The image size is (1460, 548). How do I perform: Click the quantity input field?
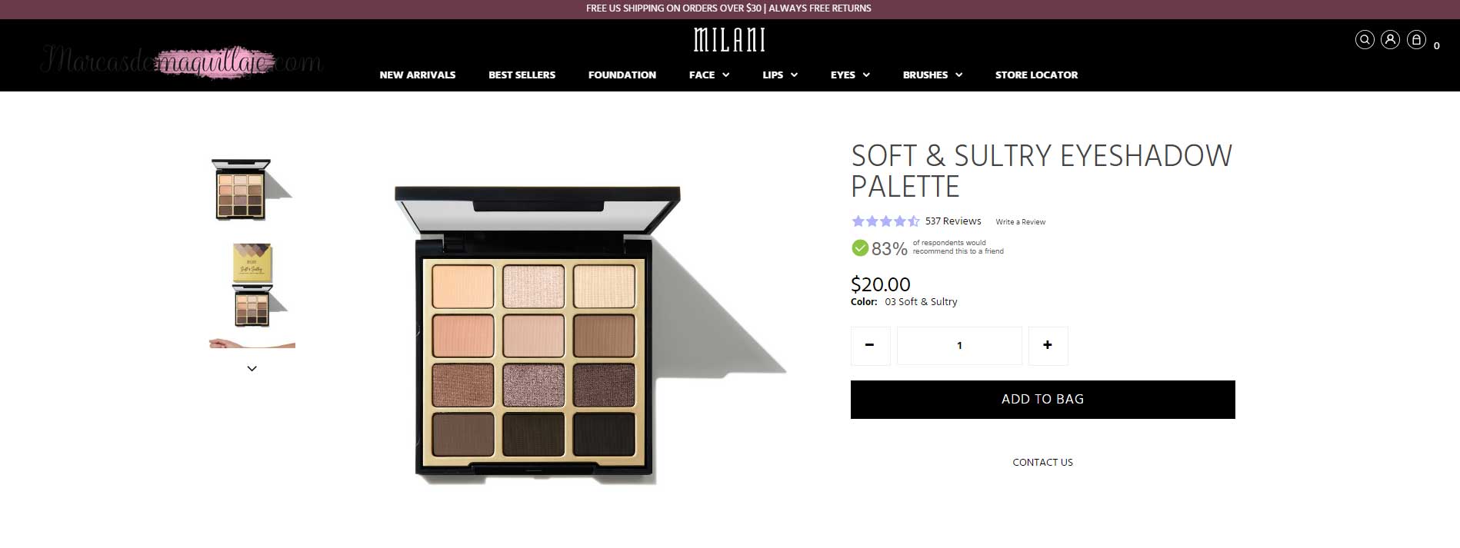[x=959, y=345]
